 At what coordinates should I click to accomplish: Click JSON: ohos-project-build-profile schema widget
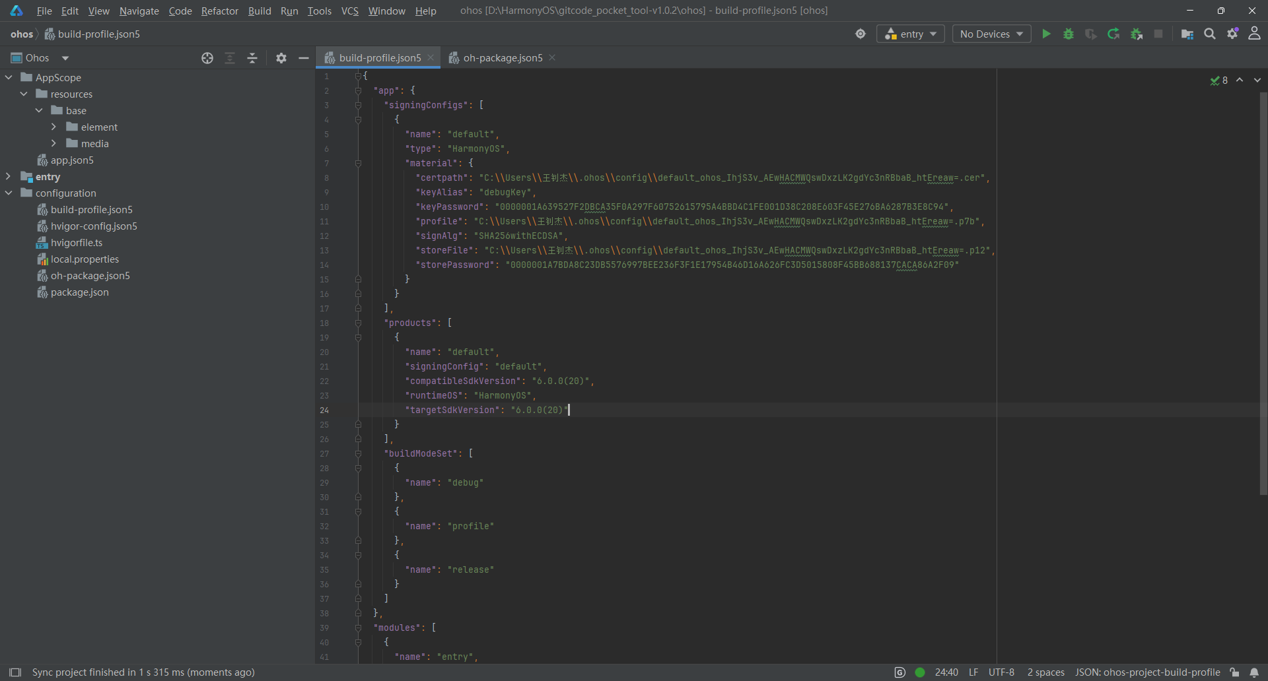1147,672
